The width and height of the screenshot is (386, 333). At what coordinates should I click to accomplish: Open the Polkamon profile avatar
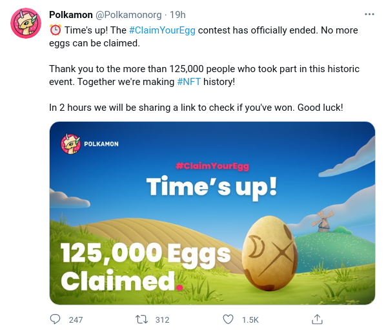point(26,23)
